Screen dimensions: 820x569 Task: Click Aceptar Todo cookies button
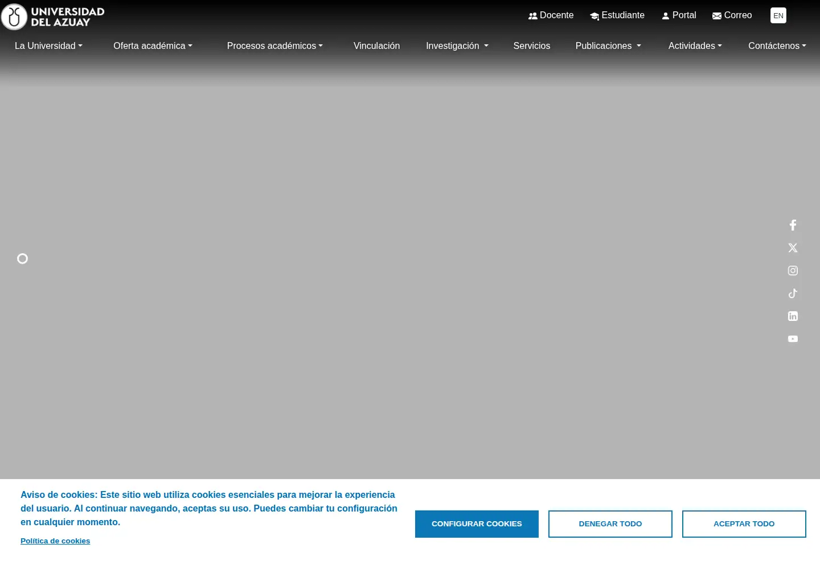tap(744, 524)
